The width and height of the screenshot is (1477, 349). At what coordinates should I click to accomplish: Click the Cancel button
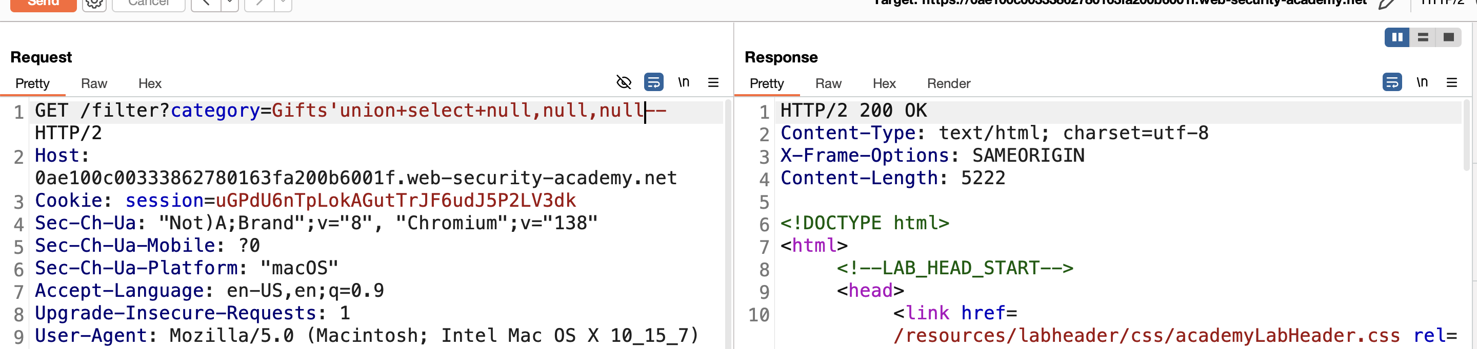click(x=149, y=4)
